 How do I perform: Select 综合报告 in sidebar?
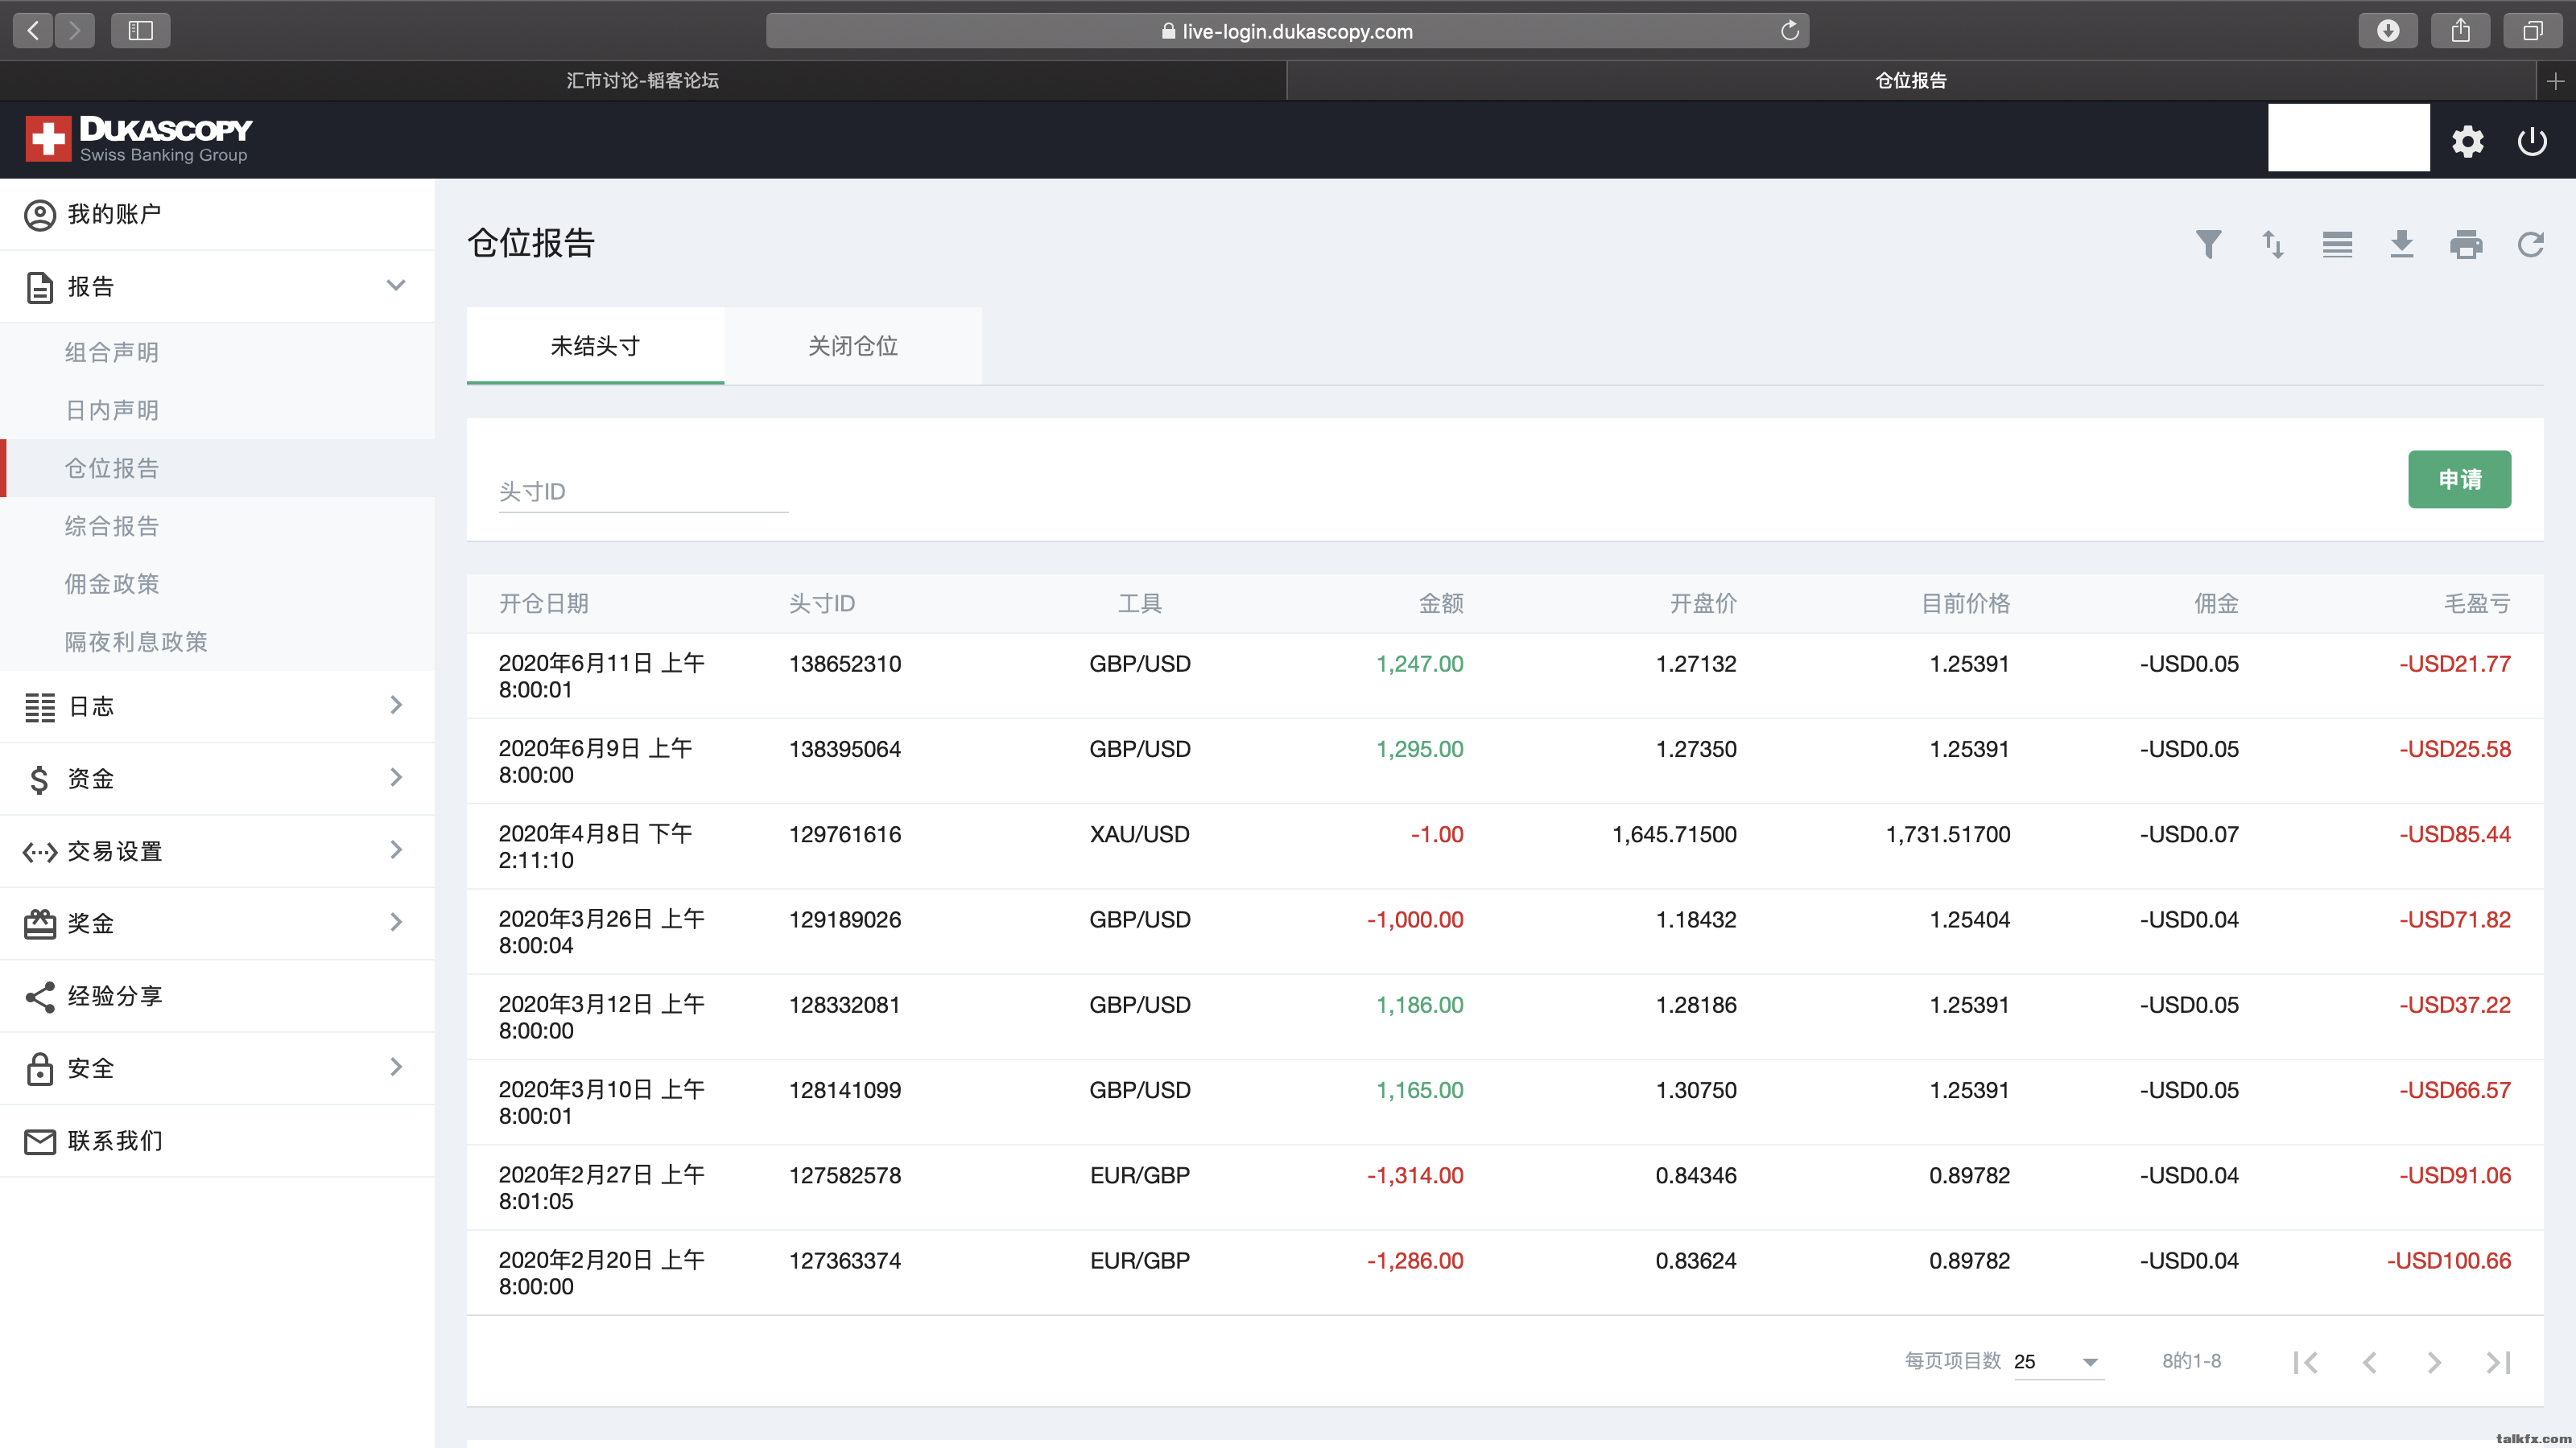[217, 525]
